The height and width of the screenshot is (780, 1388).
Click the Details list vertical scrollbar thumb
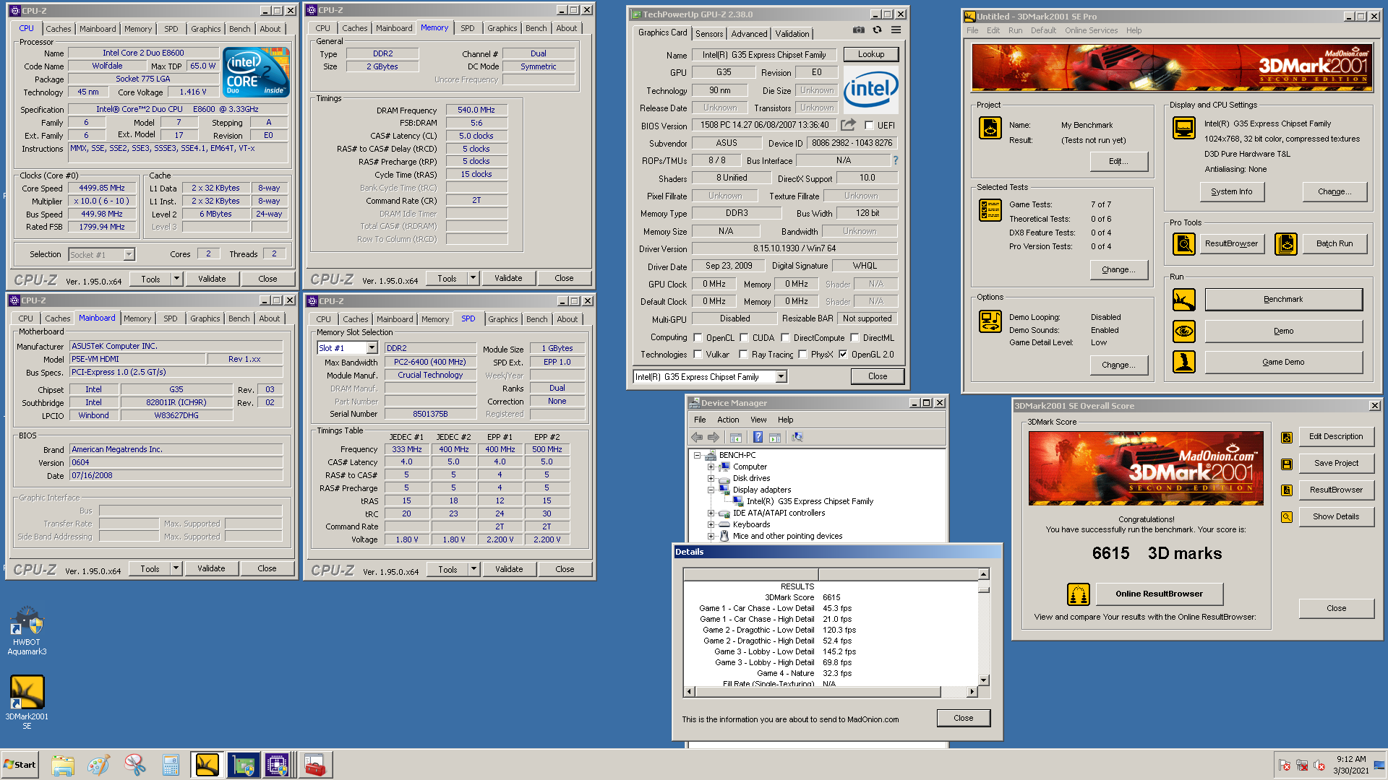tap(983, 589)
